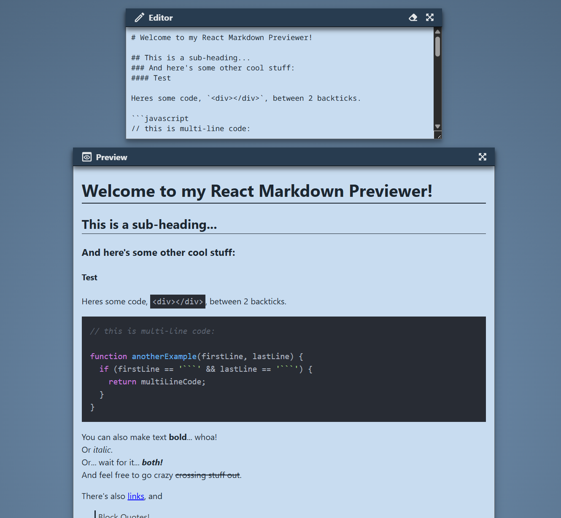Click the editor textarea resize handle
Image resolution: width=561 pixels, height=518 pixels.
click(x=438, y=135)
